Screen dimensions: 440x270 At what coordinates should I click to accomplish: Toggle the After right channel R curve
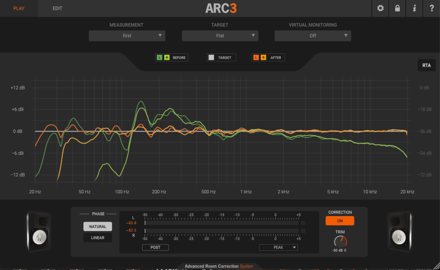coord(263,57)
